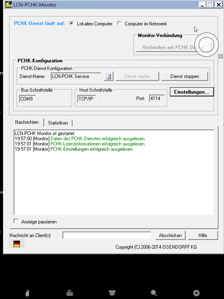Click the German flag language icon
This screenshot has width=224, height=299.
17,244
